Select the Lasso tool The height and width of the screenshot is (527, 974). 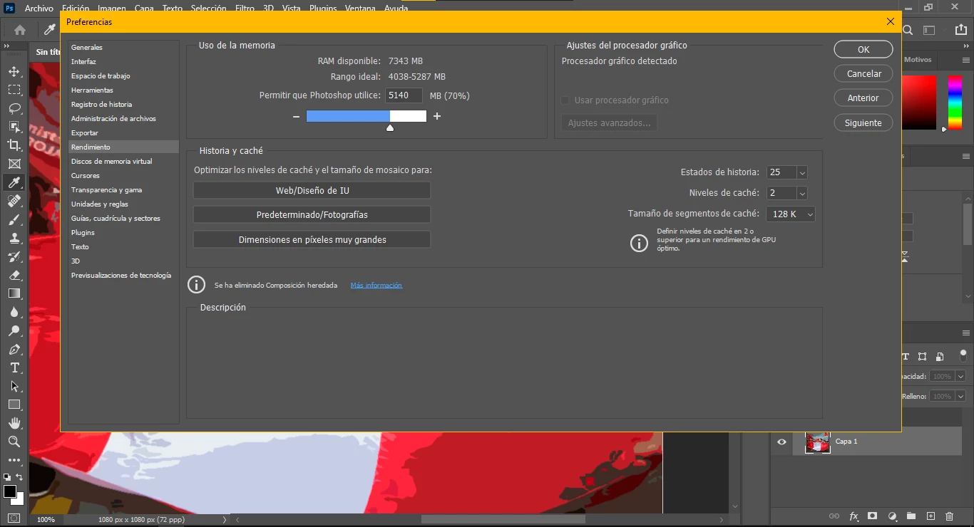point(14,108)
